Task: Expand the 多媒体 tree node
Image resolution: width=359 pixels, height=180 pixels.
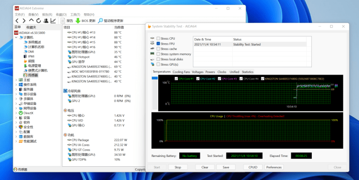Action: pyautogui.click(x=16, y=99)
